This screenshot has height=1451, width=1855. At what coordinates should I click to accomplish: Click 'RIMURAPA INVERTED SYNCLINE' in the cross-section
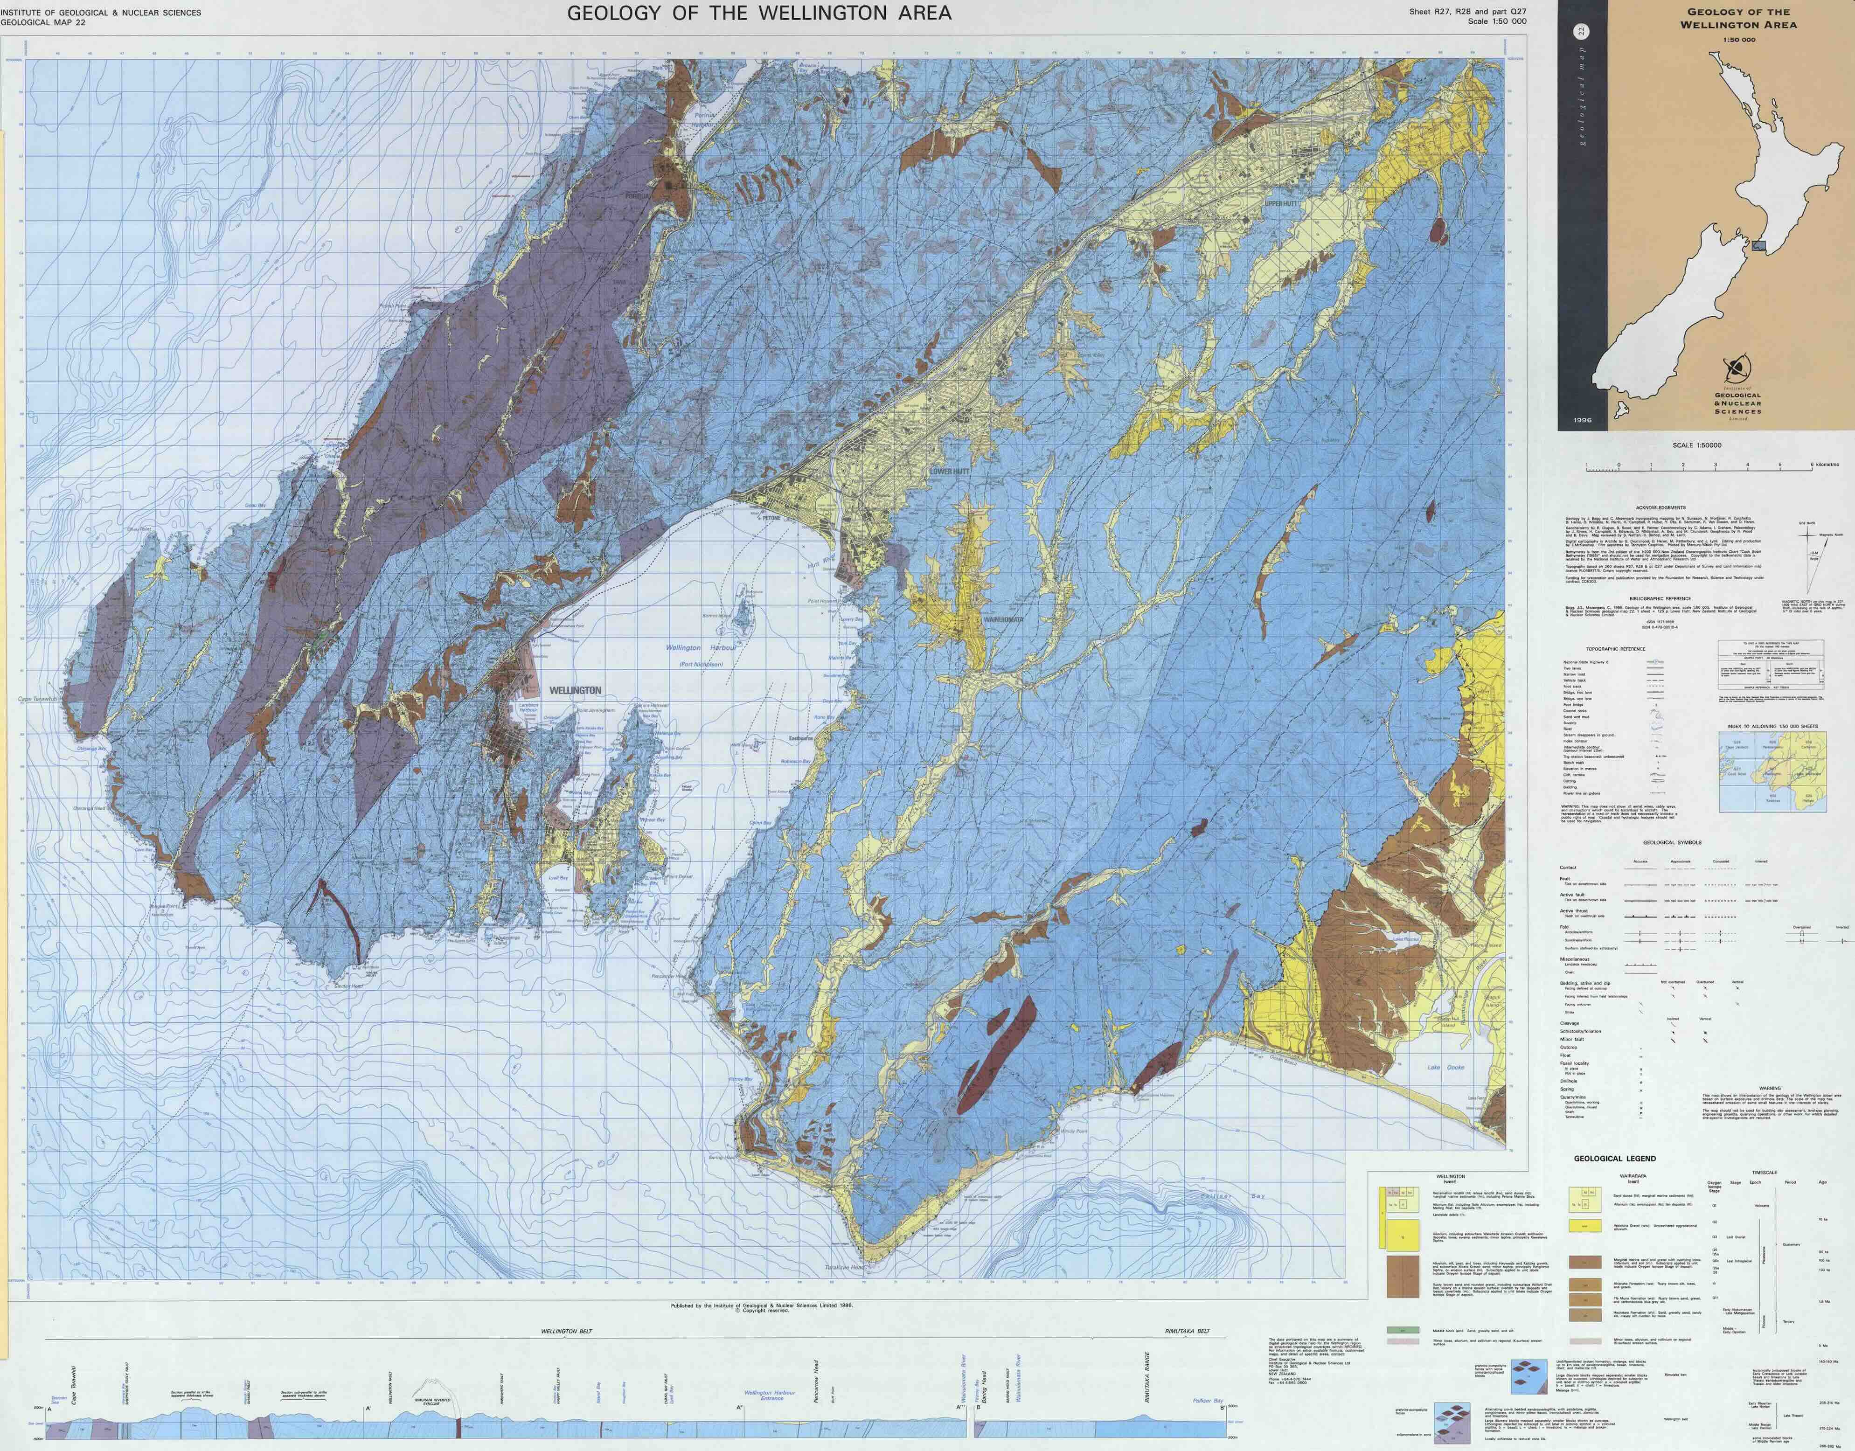432,1402
